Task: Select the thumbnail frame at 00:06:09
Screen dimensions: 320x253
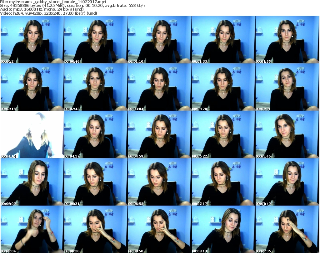Action: (x=32, y=182)
